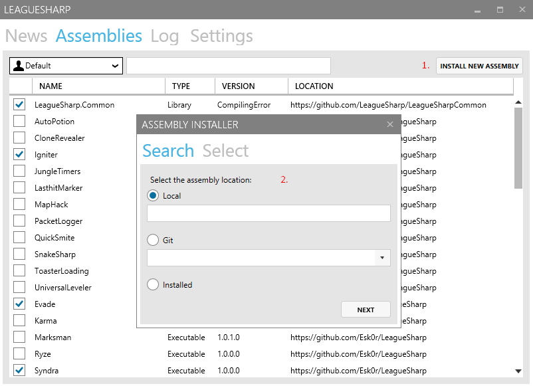Tick the Karma checkbox
The height and width of the screenshot is (386, 533).
(x=19, y=320)
